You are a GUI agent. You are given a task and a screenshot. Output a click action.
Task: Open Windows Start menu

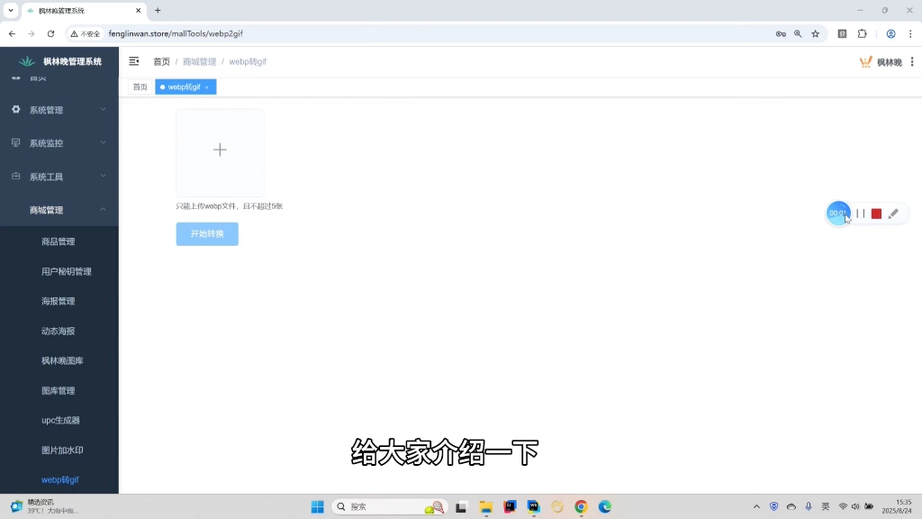coord(318,506)
